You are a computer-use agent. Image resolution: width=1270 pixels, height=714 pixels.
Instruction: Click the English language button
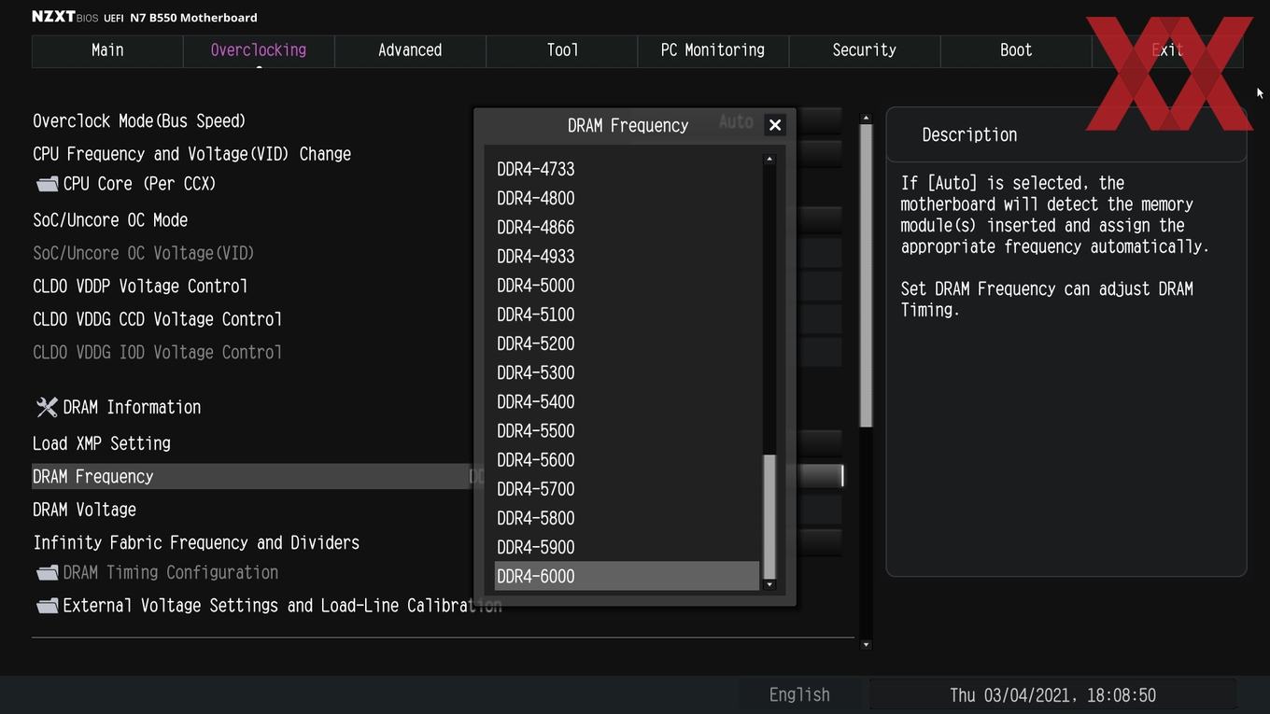pos(799,695)
